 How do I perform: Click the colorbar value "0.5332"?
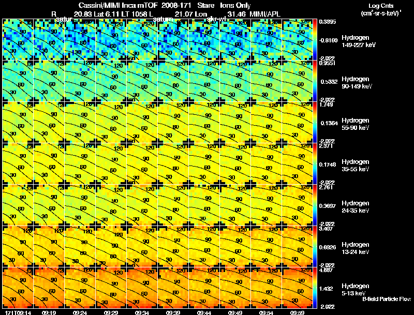(329, 82)
